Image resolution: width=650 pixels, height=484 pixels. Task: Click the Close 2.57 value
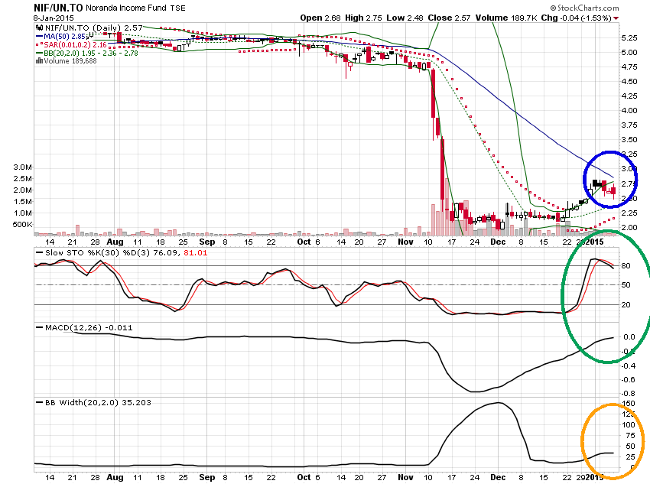pos(449,18)
